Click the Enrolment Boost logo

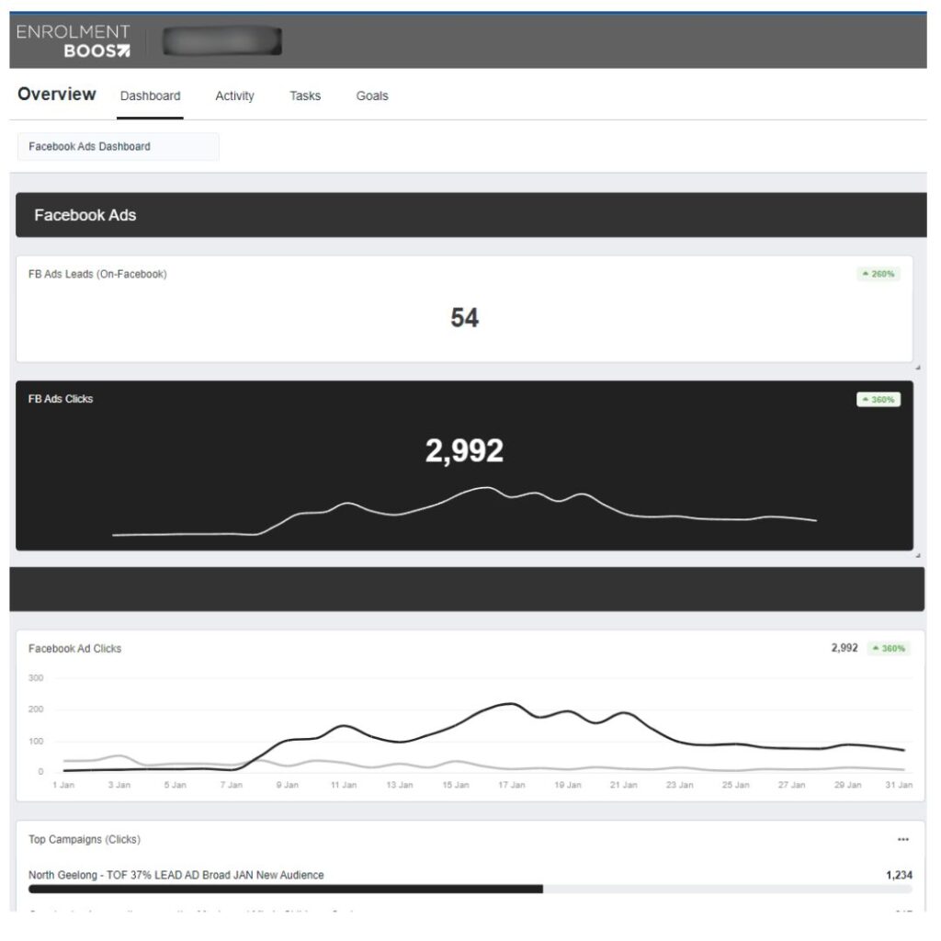tap(74, 41)
